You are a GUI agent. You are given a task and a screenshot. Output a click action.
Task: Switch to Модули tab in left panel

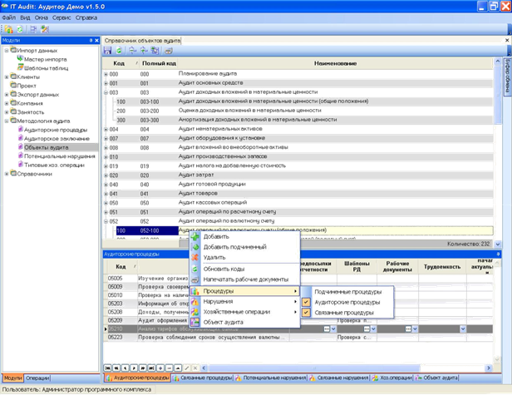(13, 378)
